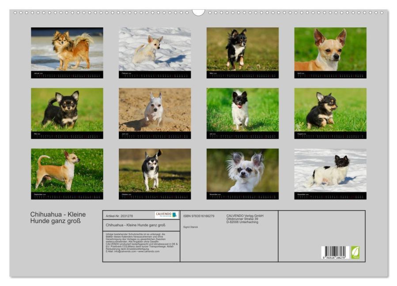
Task: Click the calendar hanger notch at top
Action: (x=198, y=12)
